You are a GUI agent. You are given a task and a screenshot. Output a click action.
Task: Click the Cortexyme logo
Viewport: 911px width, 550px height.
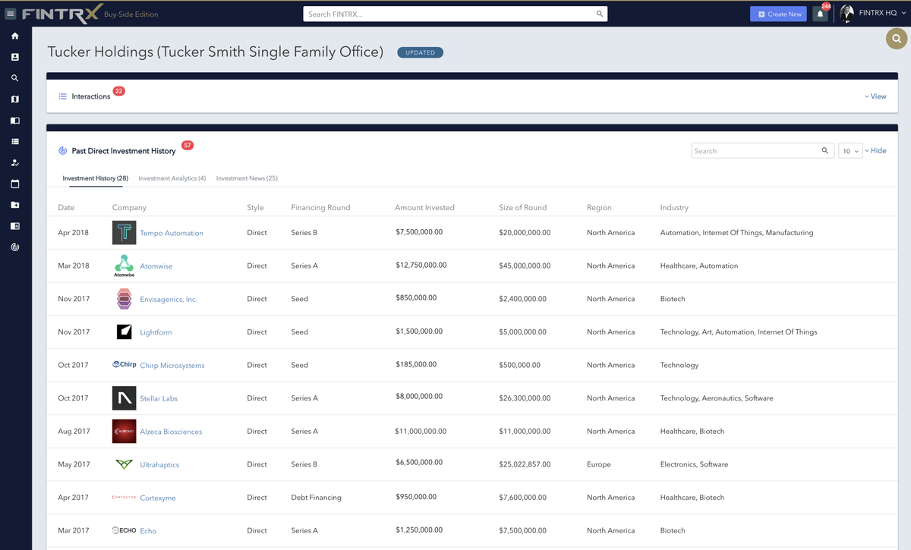(125, 498)
